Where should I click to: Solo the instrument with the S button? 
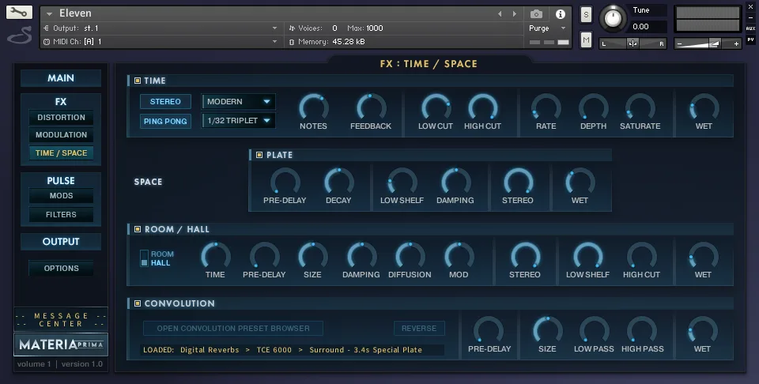click(586, 14)
